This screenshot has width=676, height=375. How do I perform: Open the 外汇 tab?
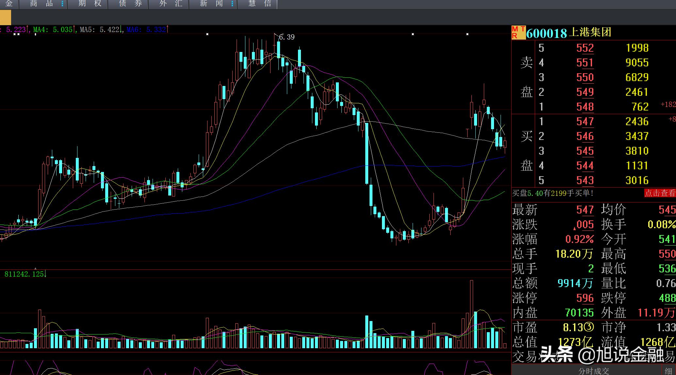[171, 4]
